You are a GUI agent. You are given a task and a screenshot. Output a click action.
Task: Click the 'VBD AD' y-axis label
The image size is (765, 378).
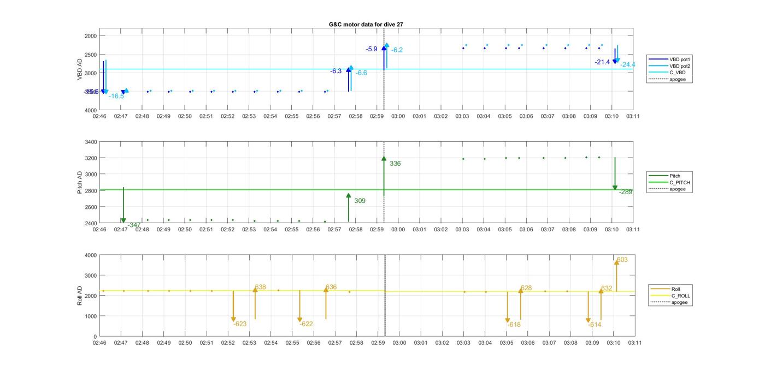pos(80,69)
